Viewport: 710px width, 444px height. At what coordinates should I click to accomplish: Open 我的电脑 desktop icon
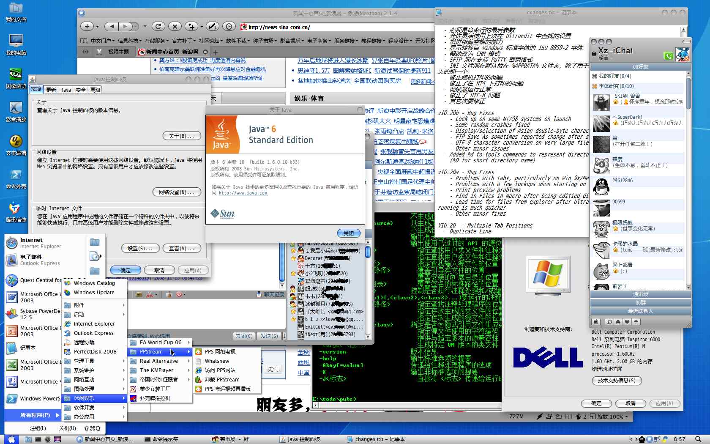[x=16, y=44]
